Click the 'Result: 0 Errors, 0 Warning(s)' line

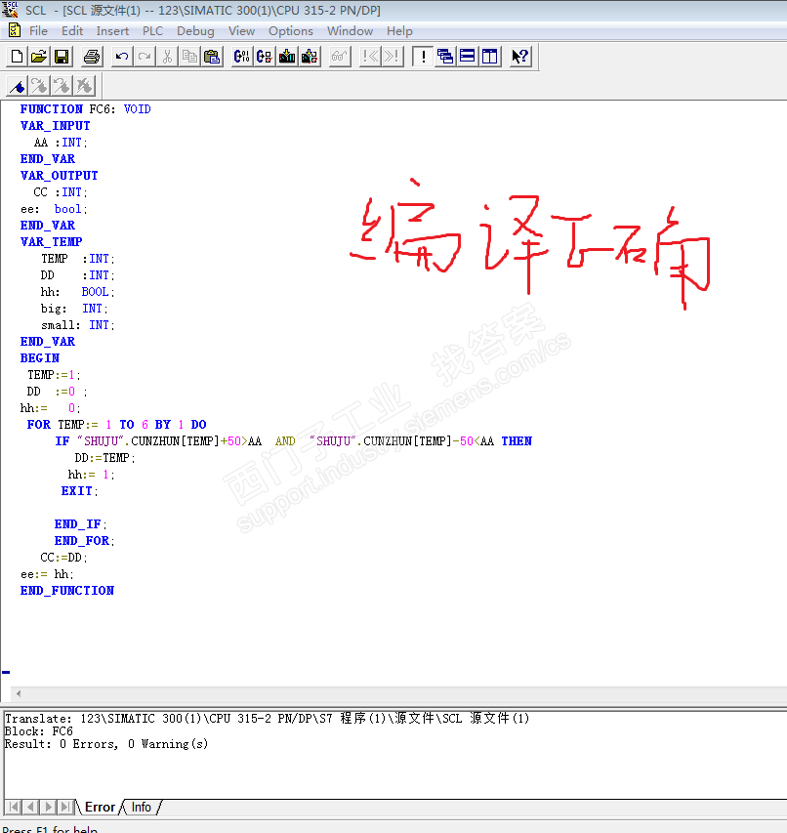coord(106,744)
